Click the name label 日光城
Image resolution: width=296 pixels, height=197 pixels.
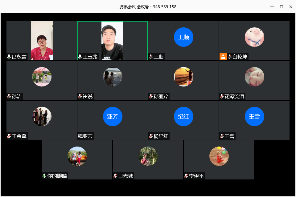pyautogui.click(x=125, y=176)
